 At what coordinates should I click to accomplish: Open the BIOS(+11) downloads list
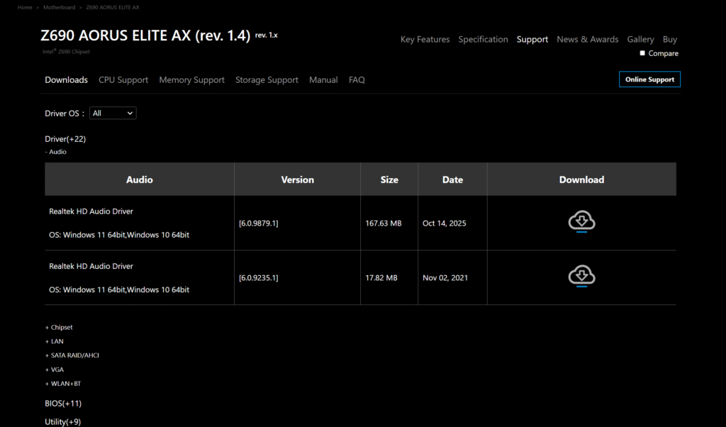[63, 404]
